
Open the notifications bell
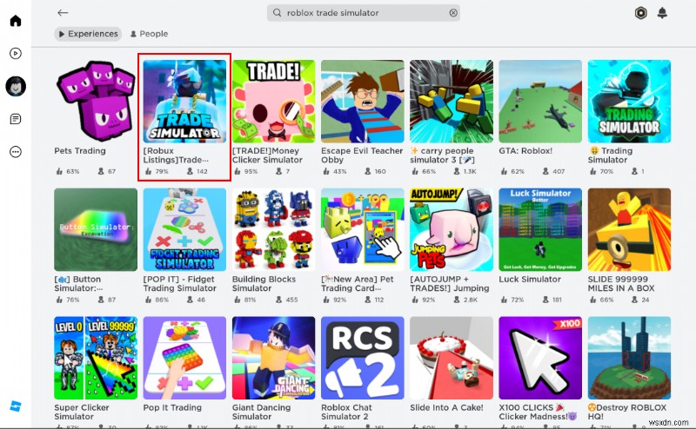click(662, 13)
